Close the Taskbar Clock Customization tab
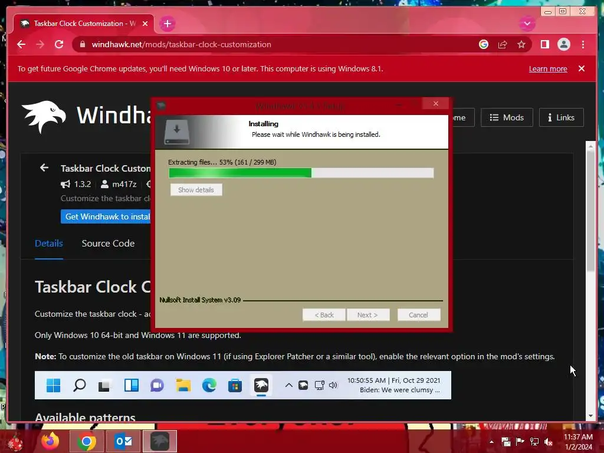 pos(145,24)
